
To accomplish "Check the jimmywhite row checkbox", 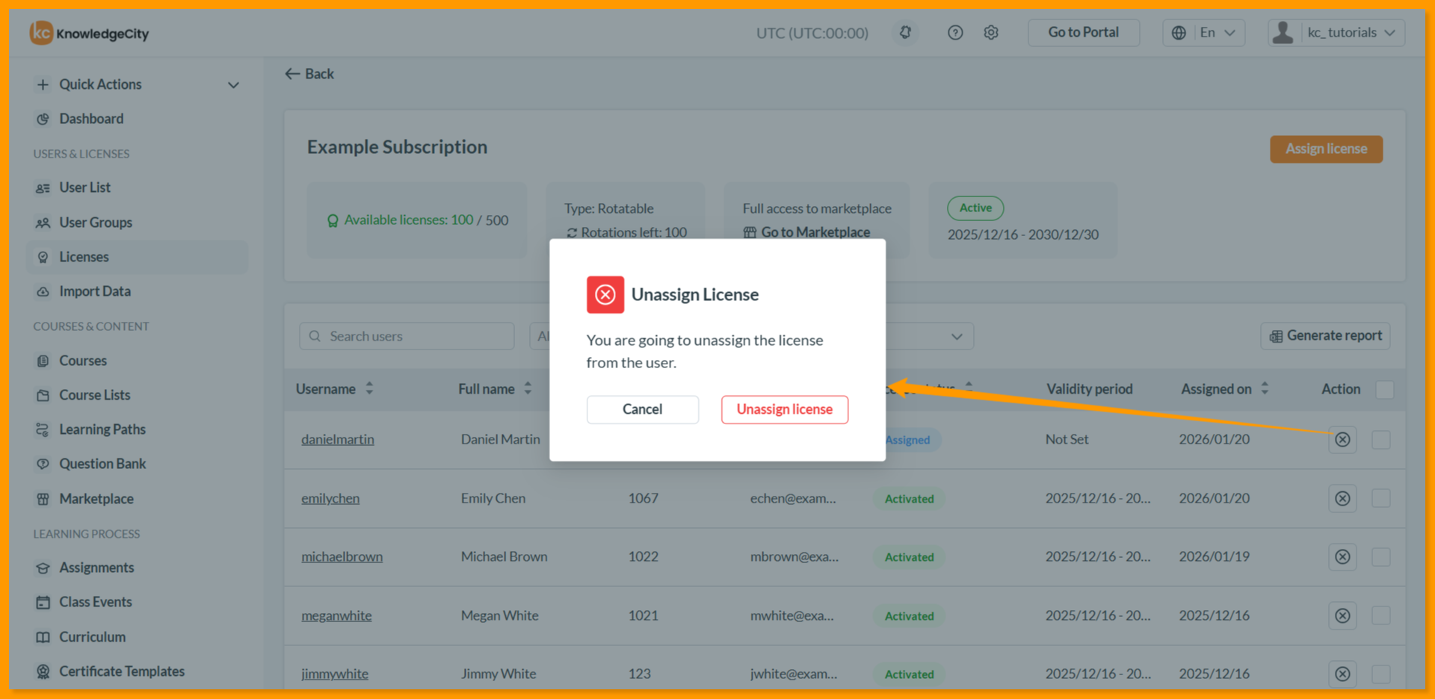I will pos(1381,674).
